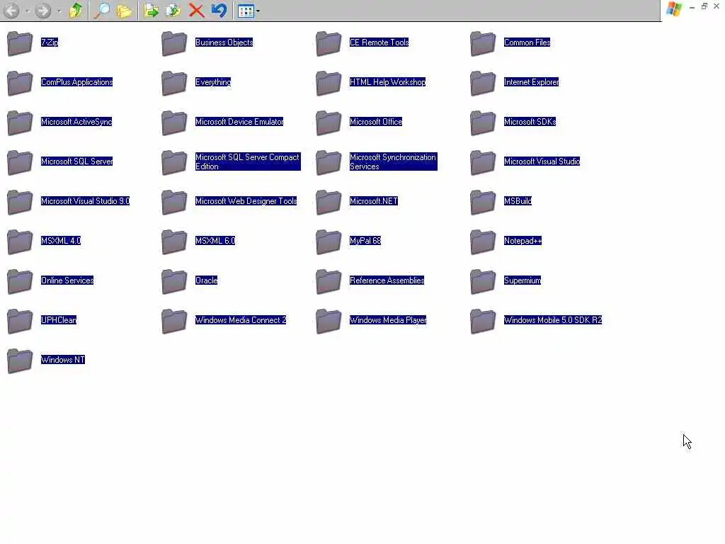Screen dimensions: 725x544
Task: Select the Everything folder icon
Action: (174, 84)
